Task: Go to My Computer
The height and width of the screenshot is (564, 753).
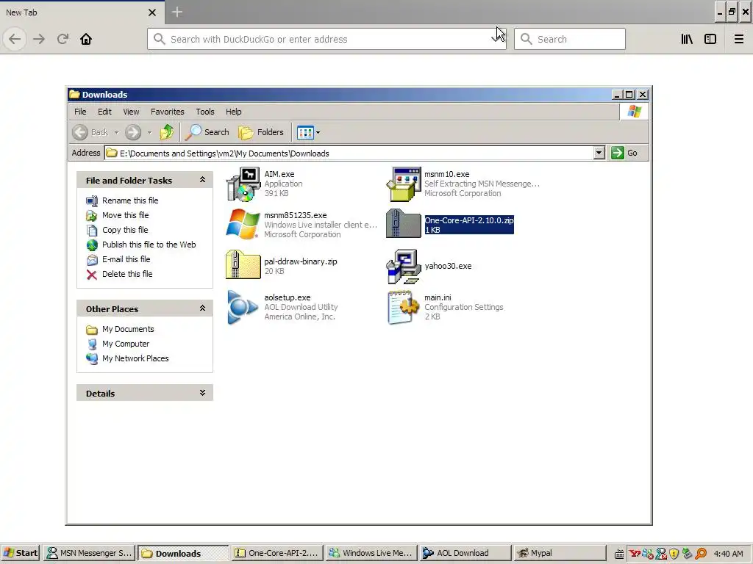Action: [118, 344]
